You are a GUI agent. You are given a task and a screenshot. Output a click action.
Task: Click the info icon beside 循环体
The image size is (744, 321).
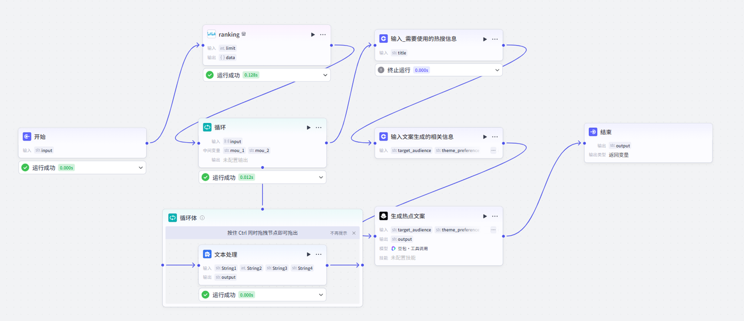click(x=202, y=218)
